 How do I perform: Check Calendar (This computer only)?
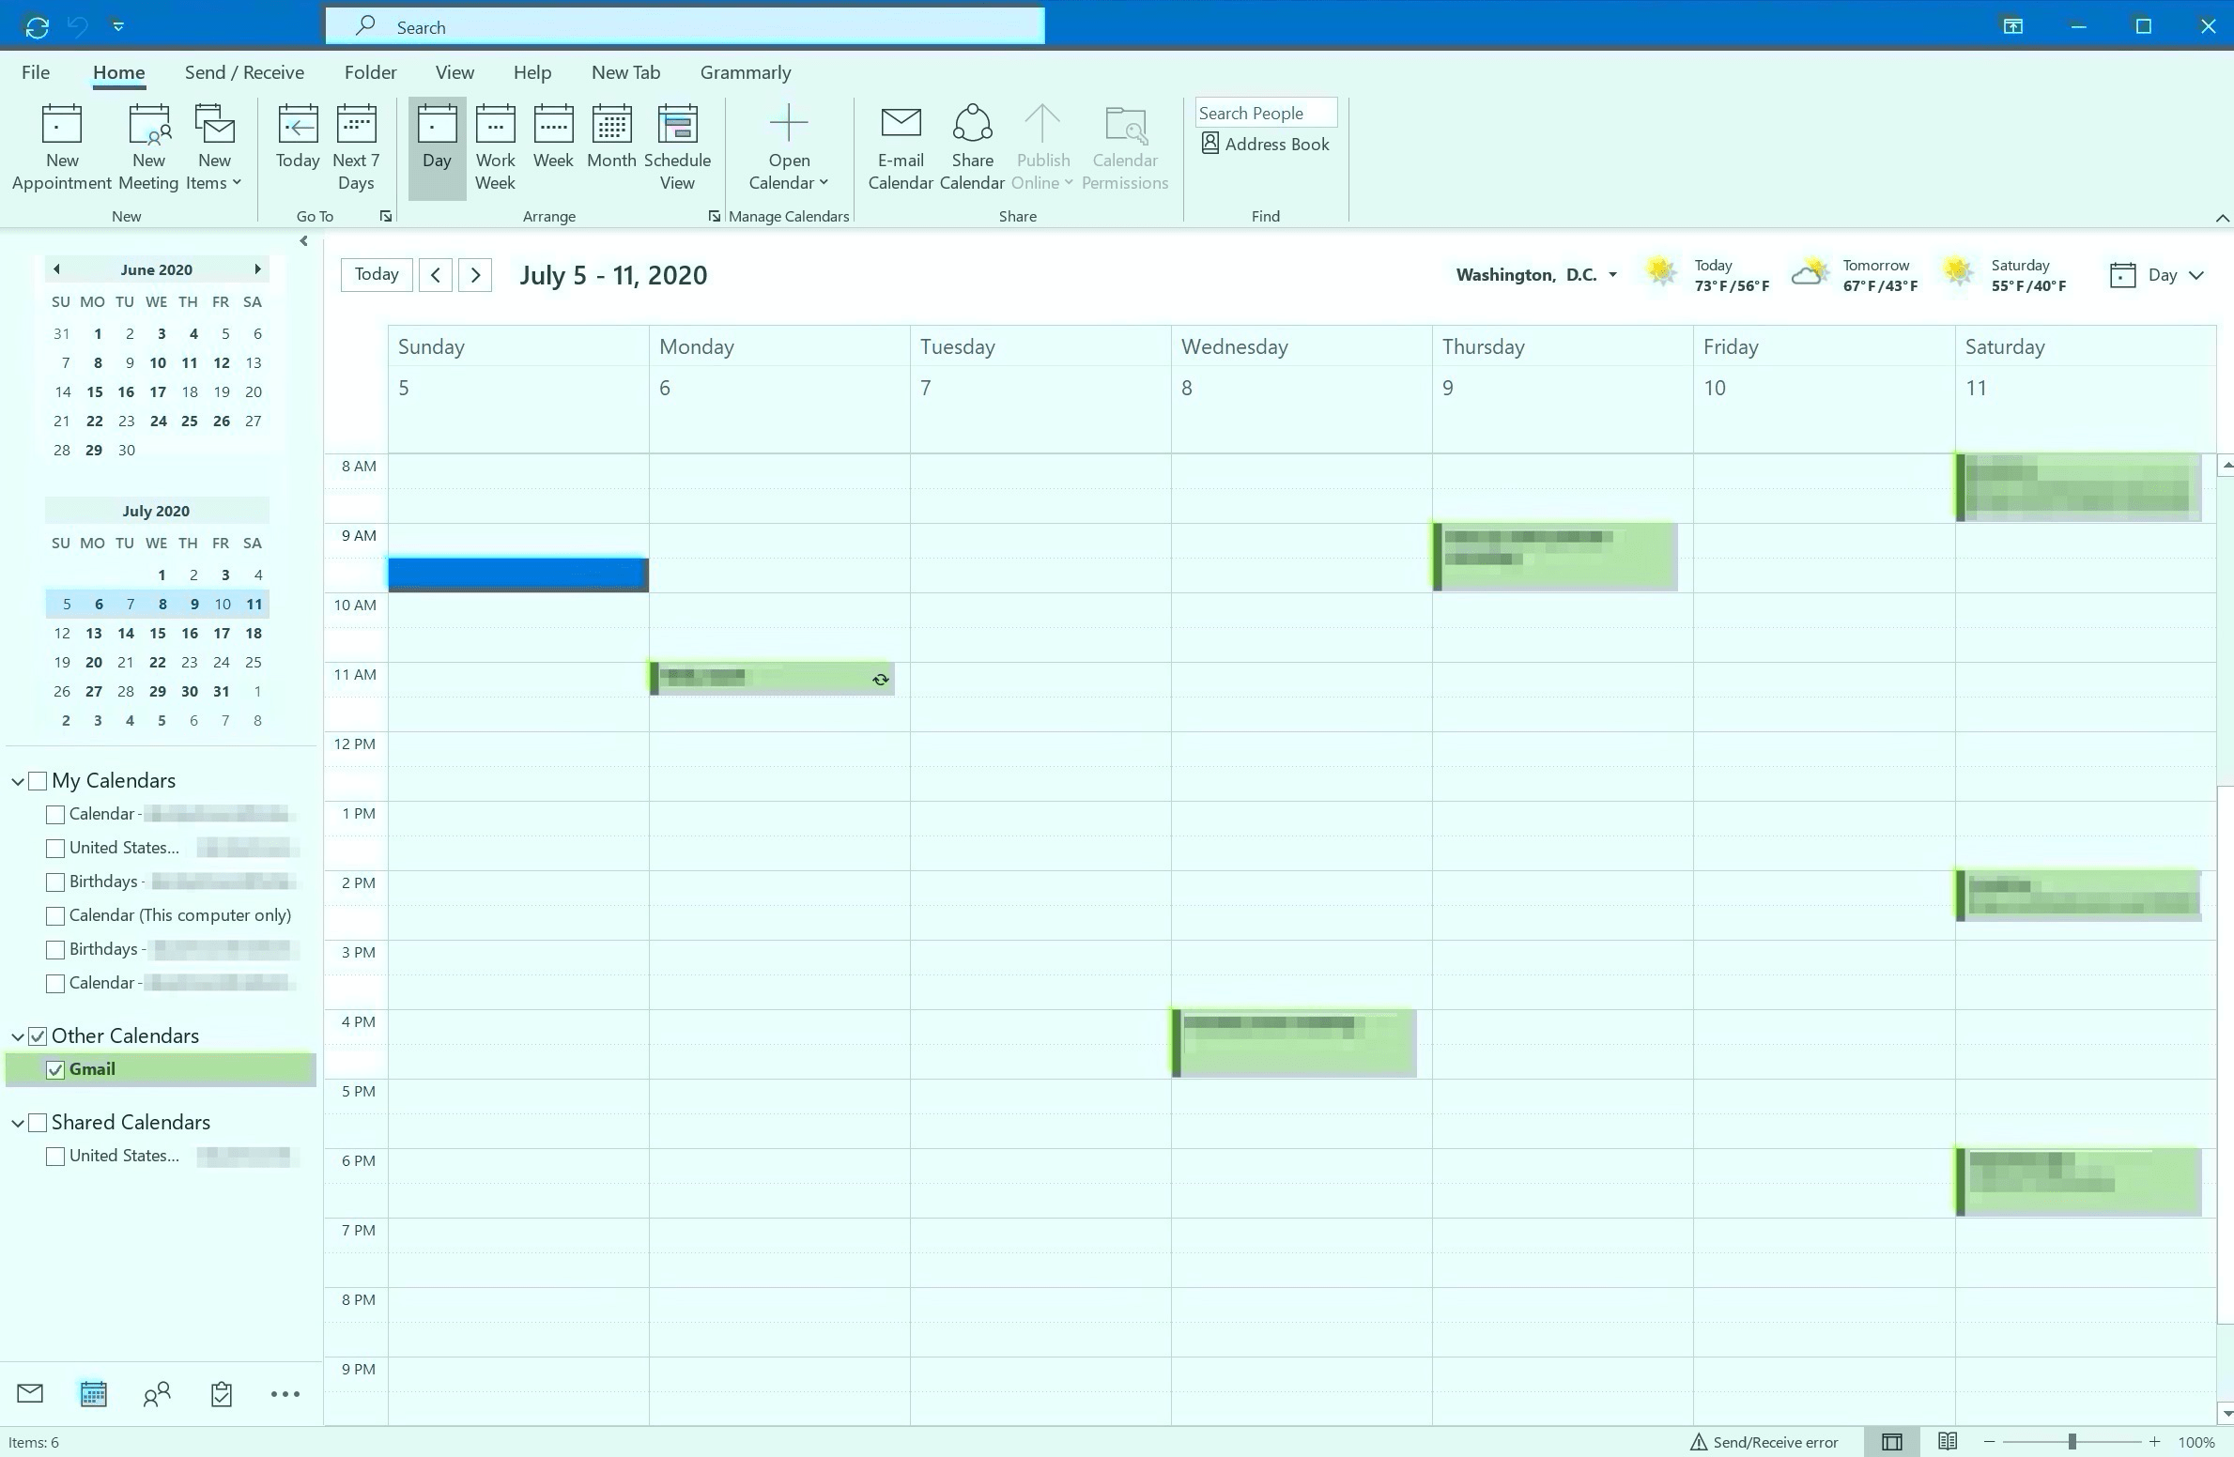(x=55, y=916)
